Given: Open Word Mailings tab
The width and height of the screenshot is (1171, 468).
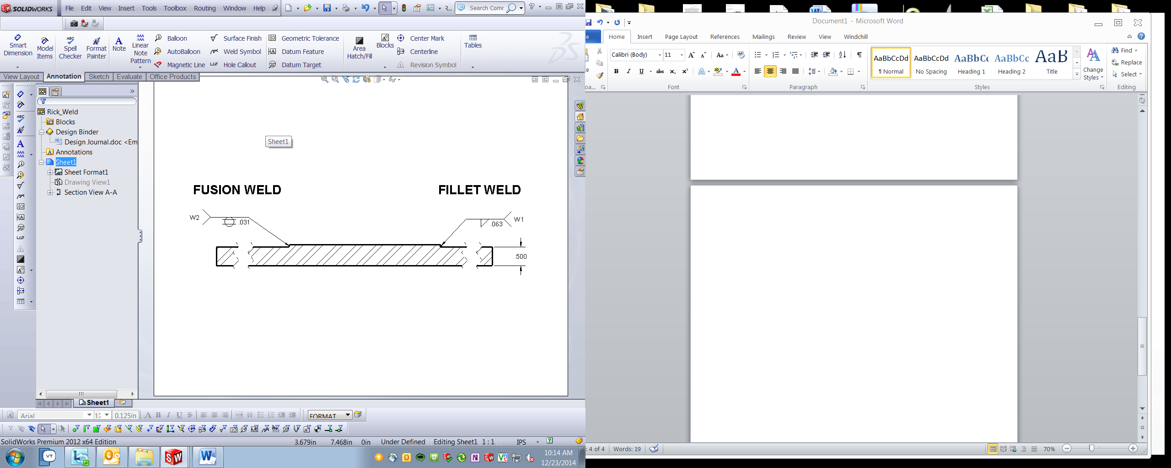Looking at the screenshot, I should [x=763, y=37].
